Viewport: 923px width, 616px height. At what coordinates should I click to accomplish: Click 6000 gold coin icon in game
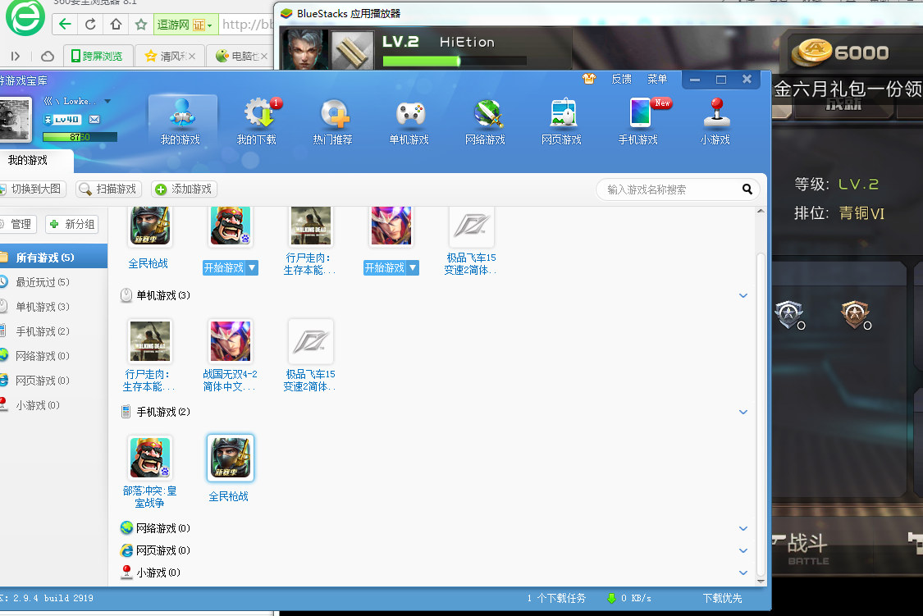point(811,52)
